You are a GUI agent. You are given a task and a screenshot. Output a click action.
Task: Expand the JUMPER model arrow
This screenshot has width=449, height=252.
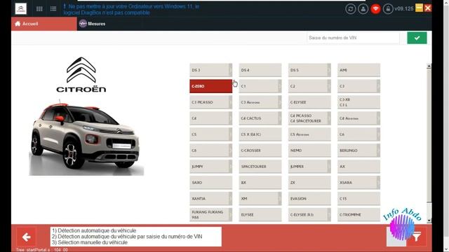pyautogui.click(x=329, y=167)
